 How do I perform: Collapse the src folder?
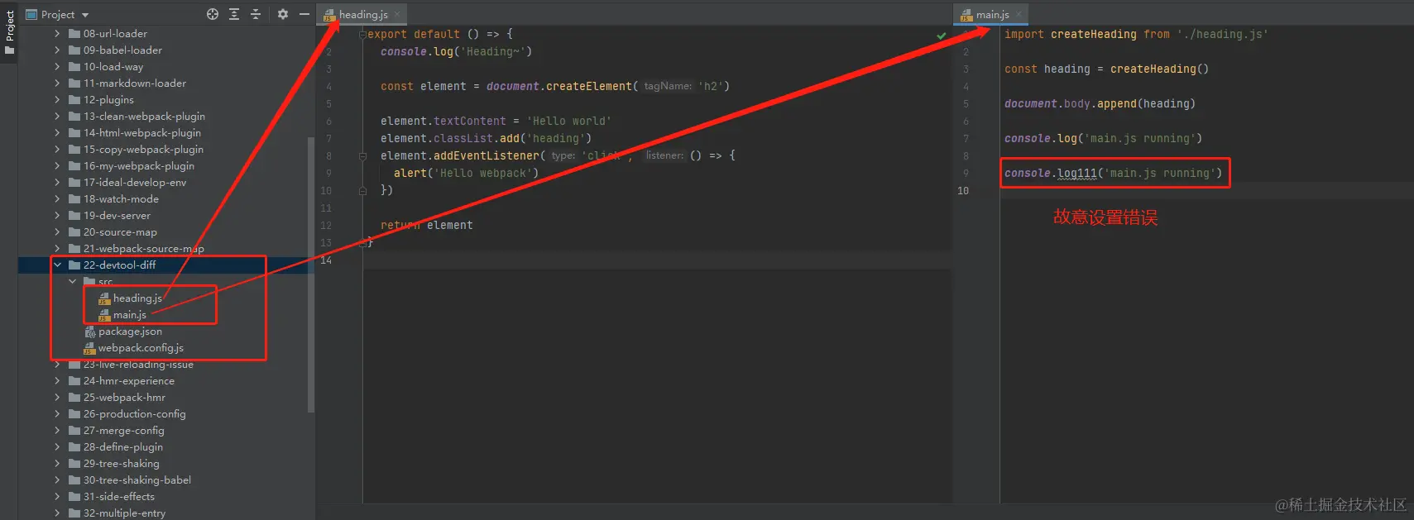pyautogui.click(x=72, y=282)
